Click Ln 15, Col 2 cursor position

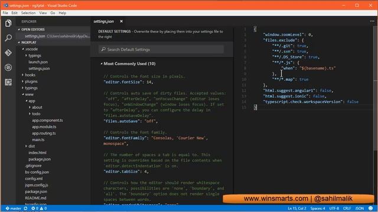click(x=296, y=208)
